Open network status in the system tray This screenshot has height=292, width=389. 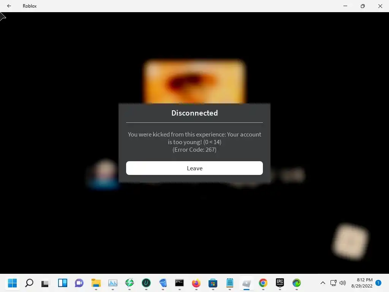(333, 283)
